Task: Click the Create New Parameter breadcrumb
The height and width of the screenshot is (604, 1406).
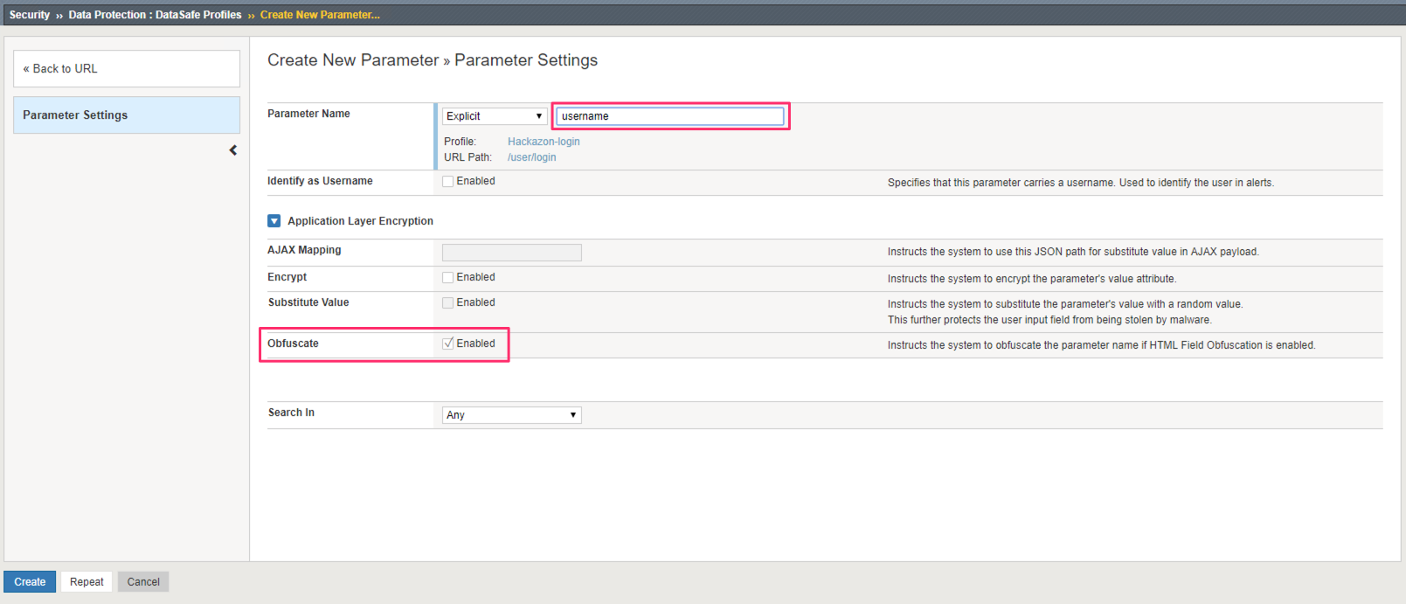Action: coord(320,15)
